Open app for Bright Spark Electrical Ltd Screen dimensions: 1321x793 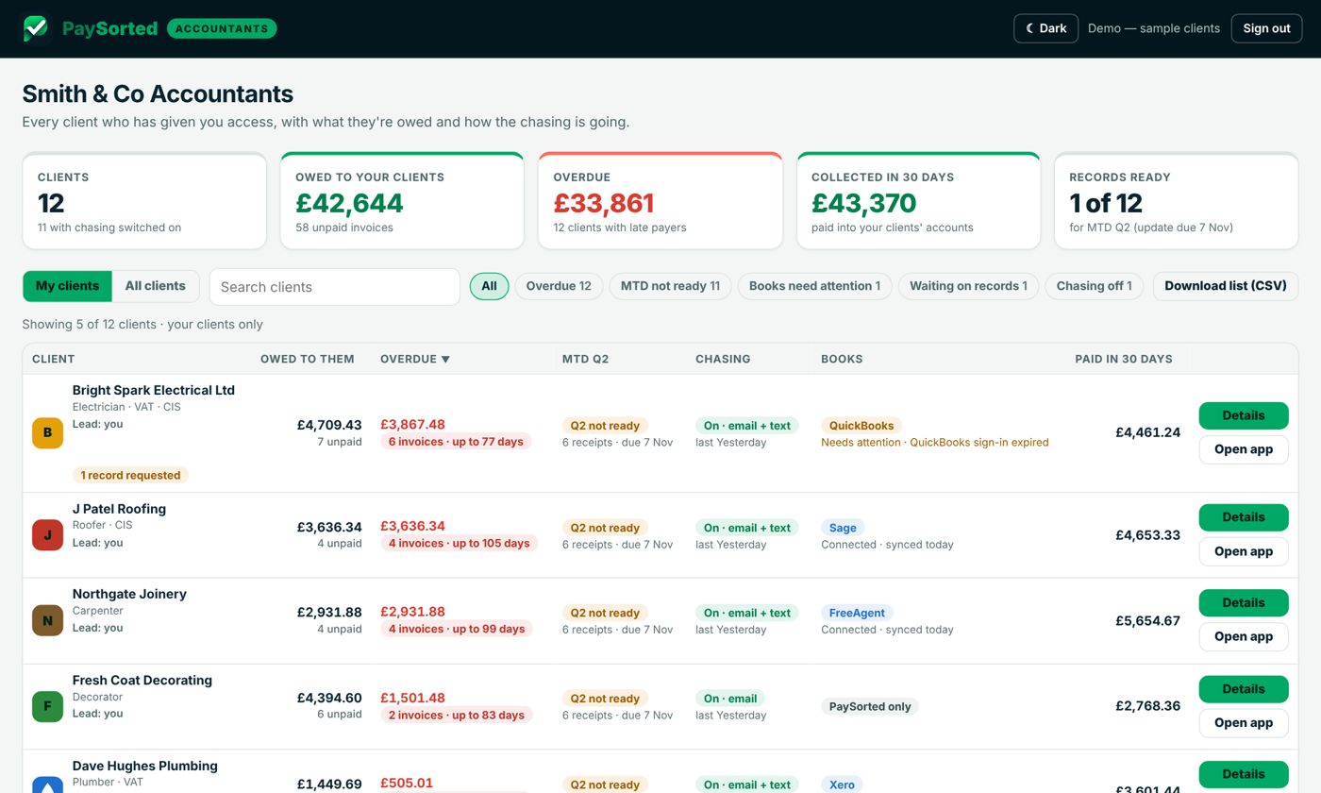tap(1244, 449)
